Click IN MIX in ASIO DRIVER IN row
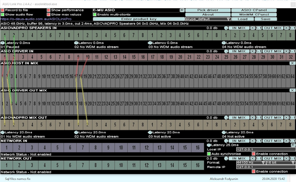The width and height of the screenshot is (296, 182). pyautogui.click(x=239, y=51)
